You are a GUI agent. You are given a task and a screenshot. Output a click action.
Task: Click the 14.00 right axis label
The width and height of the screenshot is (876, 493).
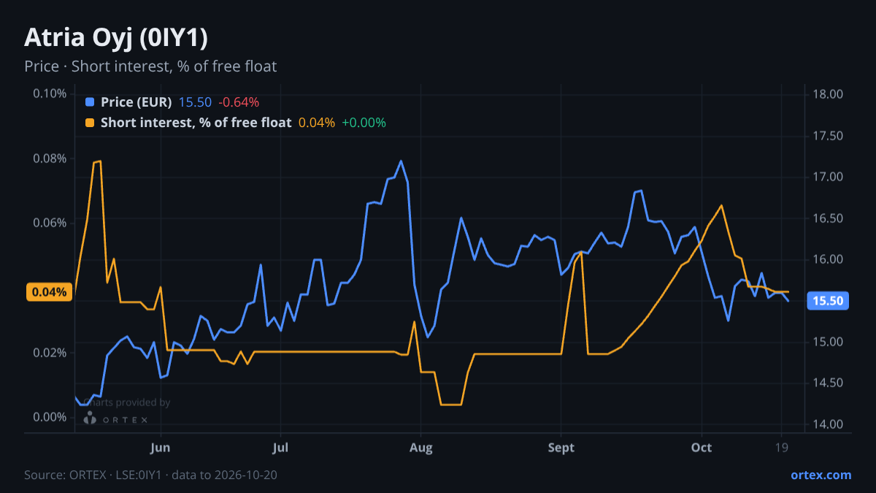[827, 424]
